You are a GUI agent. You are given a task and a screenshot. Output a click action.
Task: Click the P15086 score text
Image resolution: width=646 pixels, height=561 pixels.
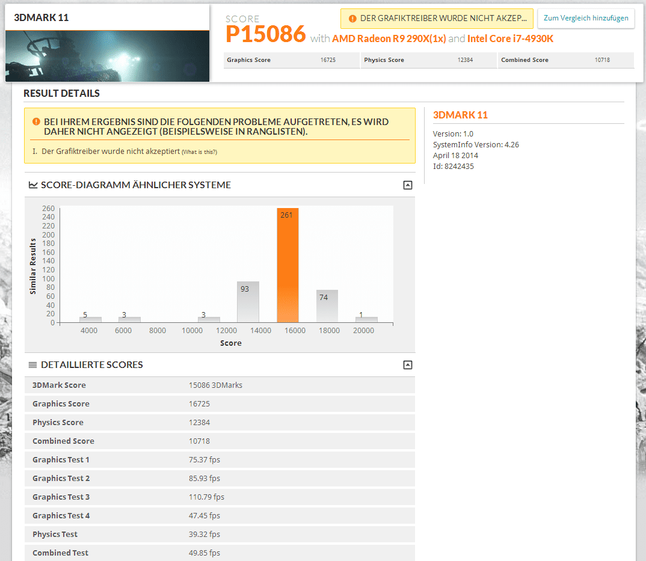coord(266,34)
